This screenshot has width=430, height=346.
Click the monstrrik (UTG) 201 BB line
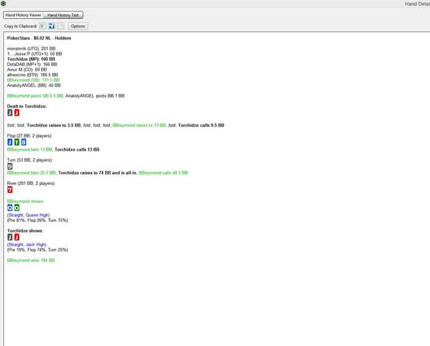pyautogui.click(x=31, y=49)
